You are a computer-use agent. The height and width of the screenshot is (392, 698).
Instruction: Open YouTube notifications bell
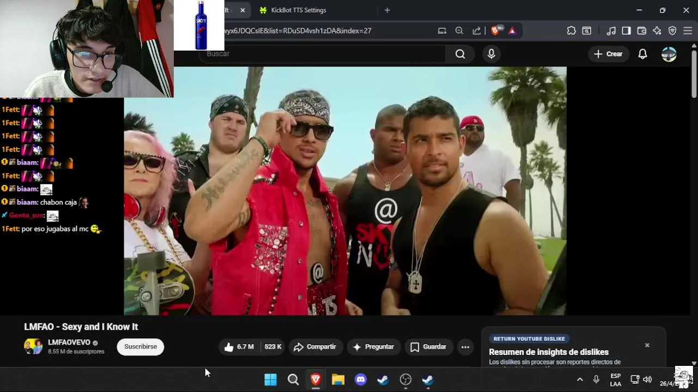pyautogui.click(x=642, y=54)
